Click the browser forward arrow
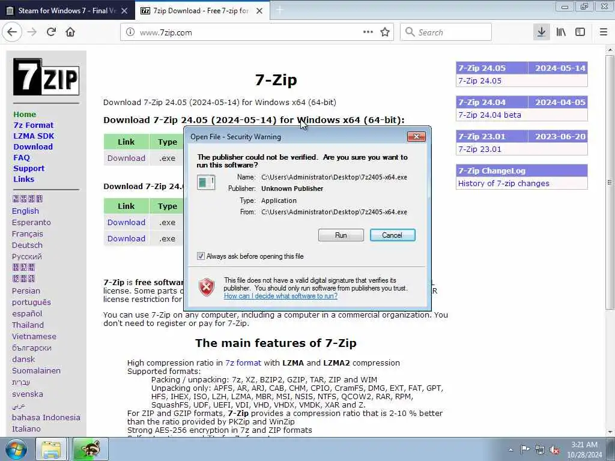This screenshot has width=615, height=461. coord(32,32)
